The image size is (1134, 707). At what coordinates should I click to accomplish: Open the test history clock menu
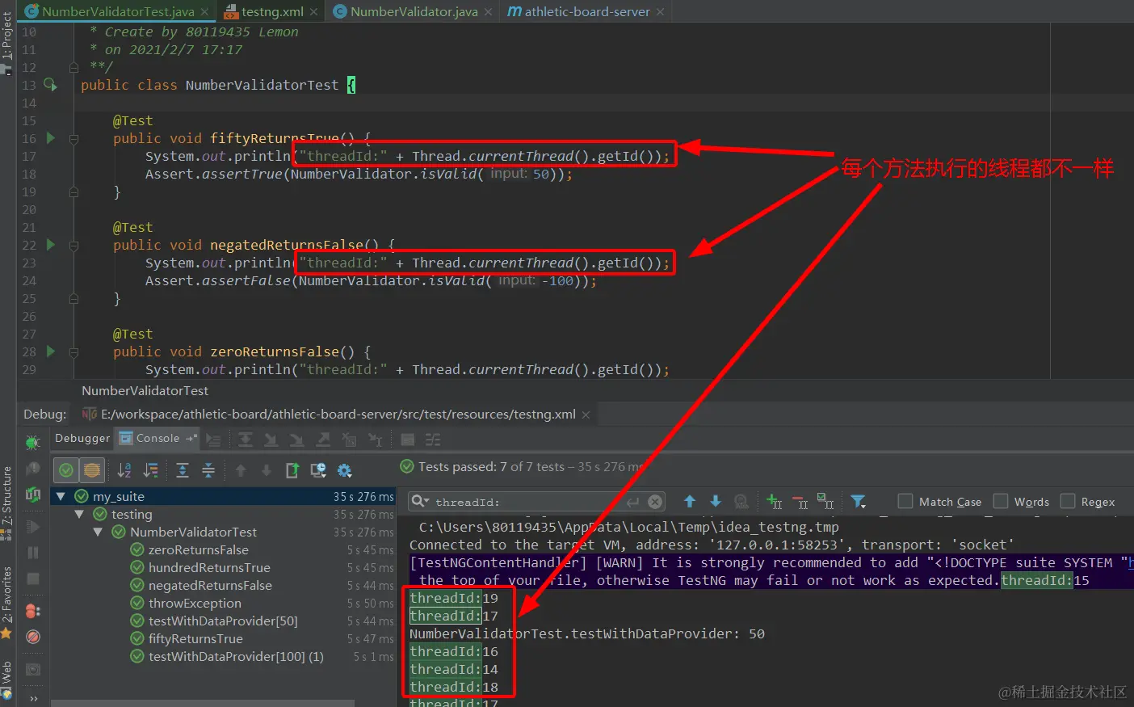(318, 470)
